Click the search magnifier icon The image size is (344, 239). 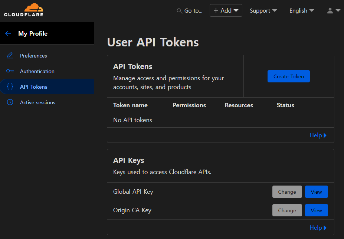pyautogui.click(x=180, y=11)
